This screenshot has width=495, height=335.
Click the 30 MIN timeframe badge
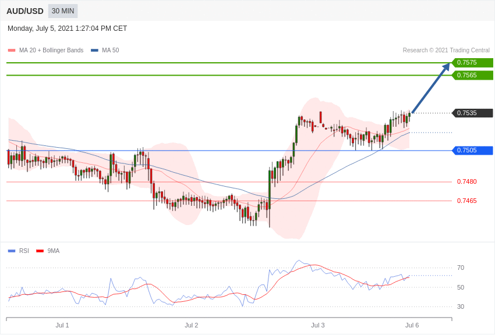point(63,11)
